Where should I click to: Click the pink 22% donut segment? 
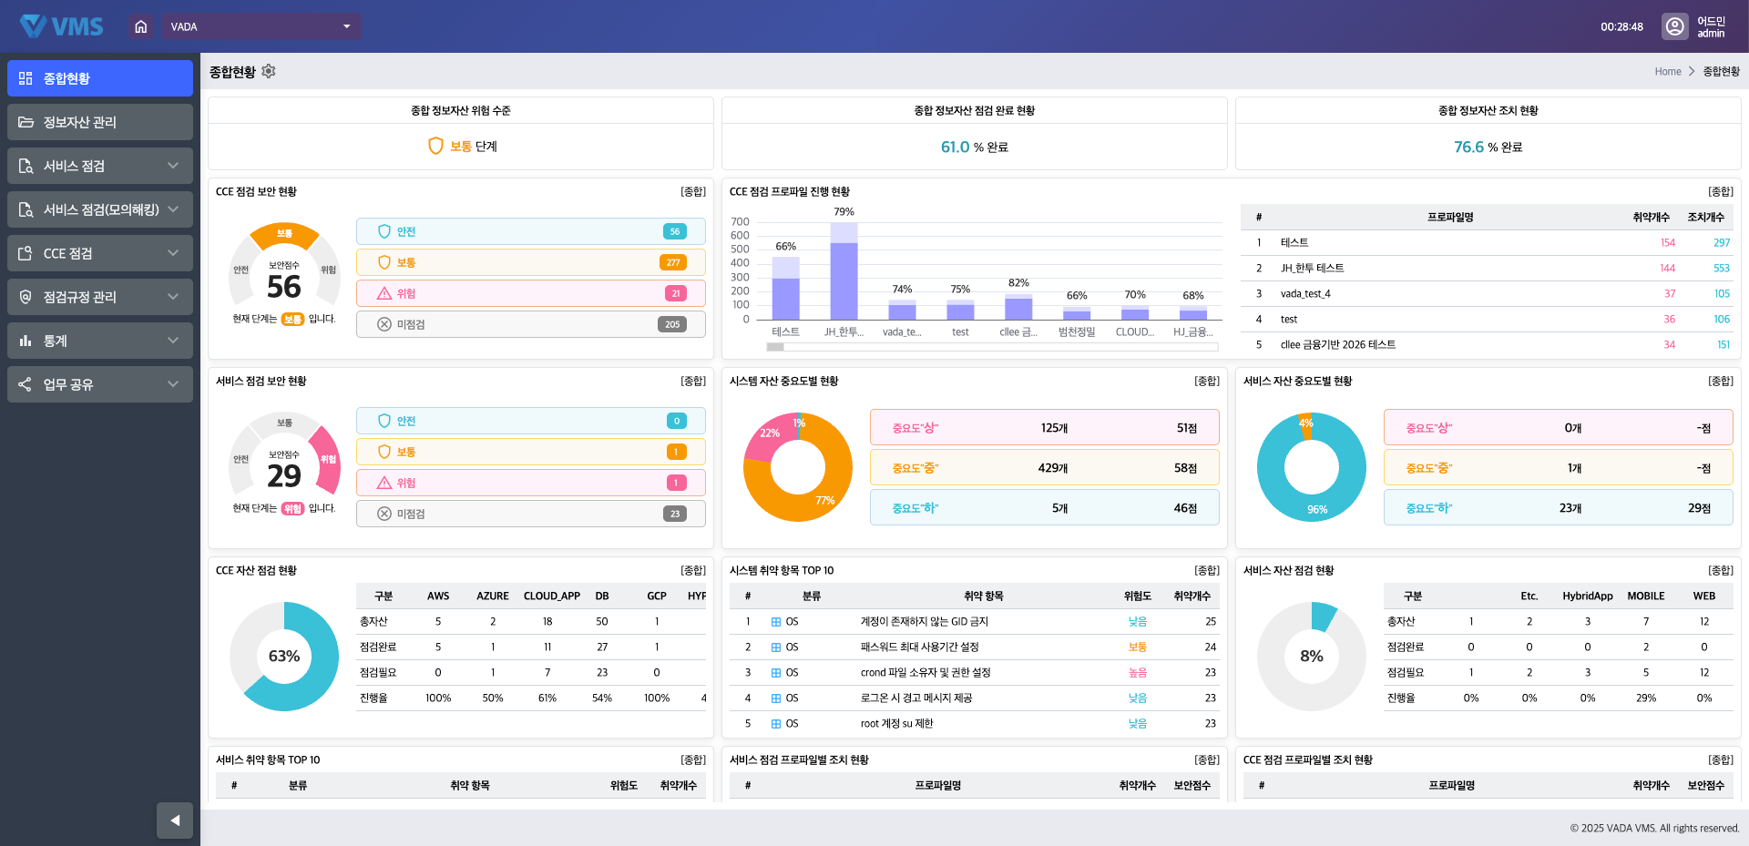pos(768,433)
